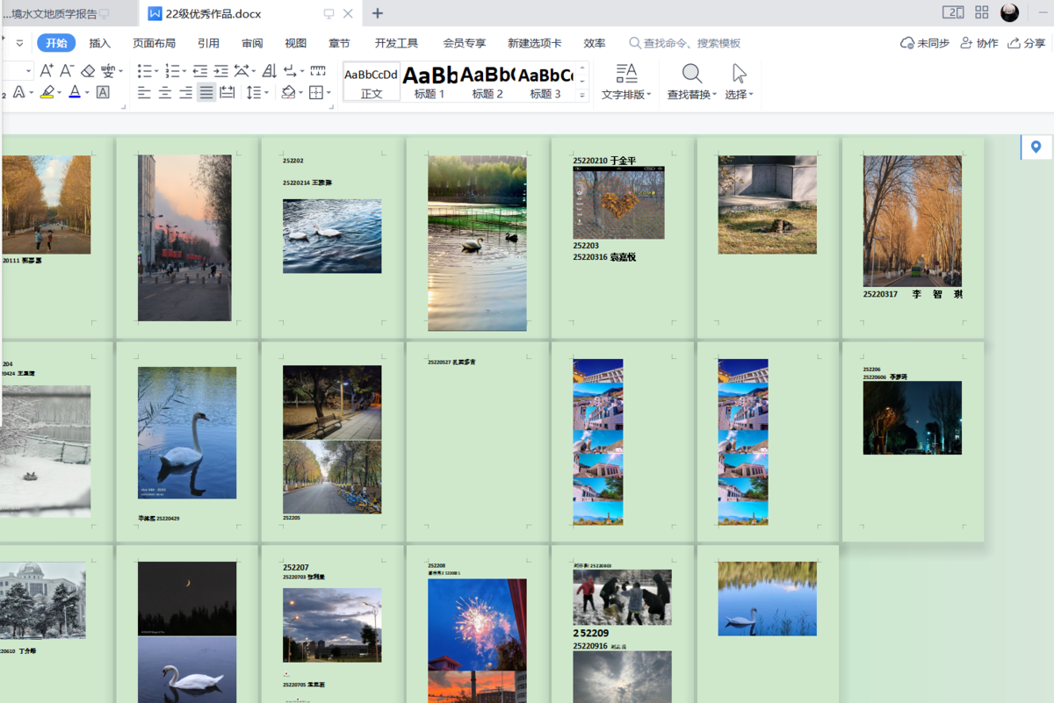
Task: Click the 未同步 cloud sync button
Action: click(x=925, y=43)
